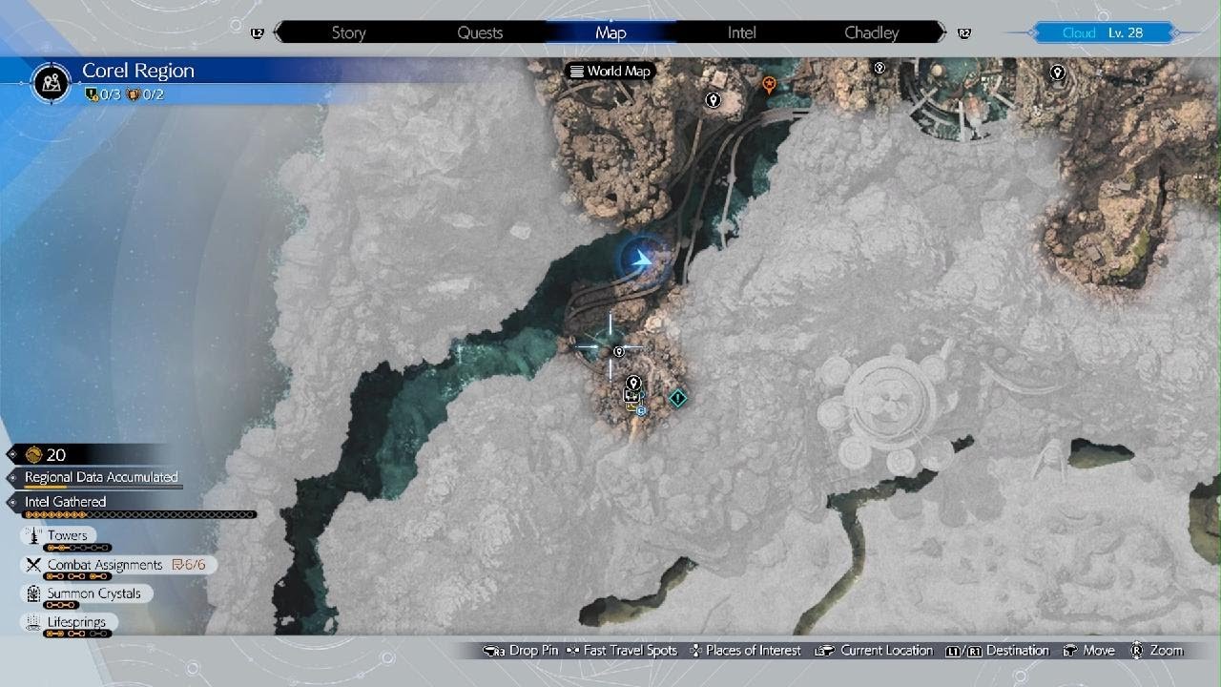Select the small pin inside the crosshair cursor
Screen dimensions: 1221x687
click(618, 352)
